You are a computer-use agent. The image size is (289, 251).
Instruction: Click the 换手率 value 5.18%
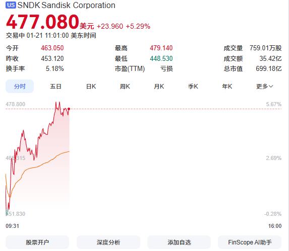[x=55, y=69]
